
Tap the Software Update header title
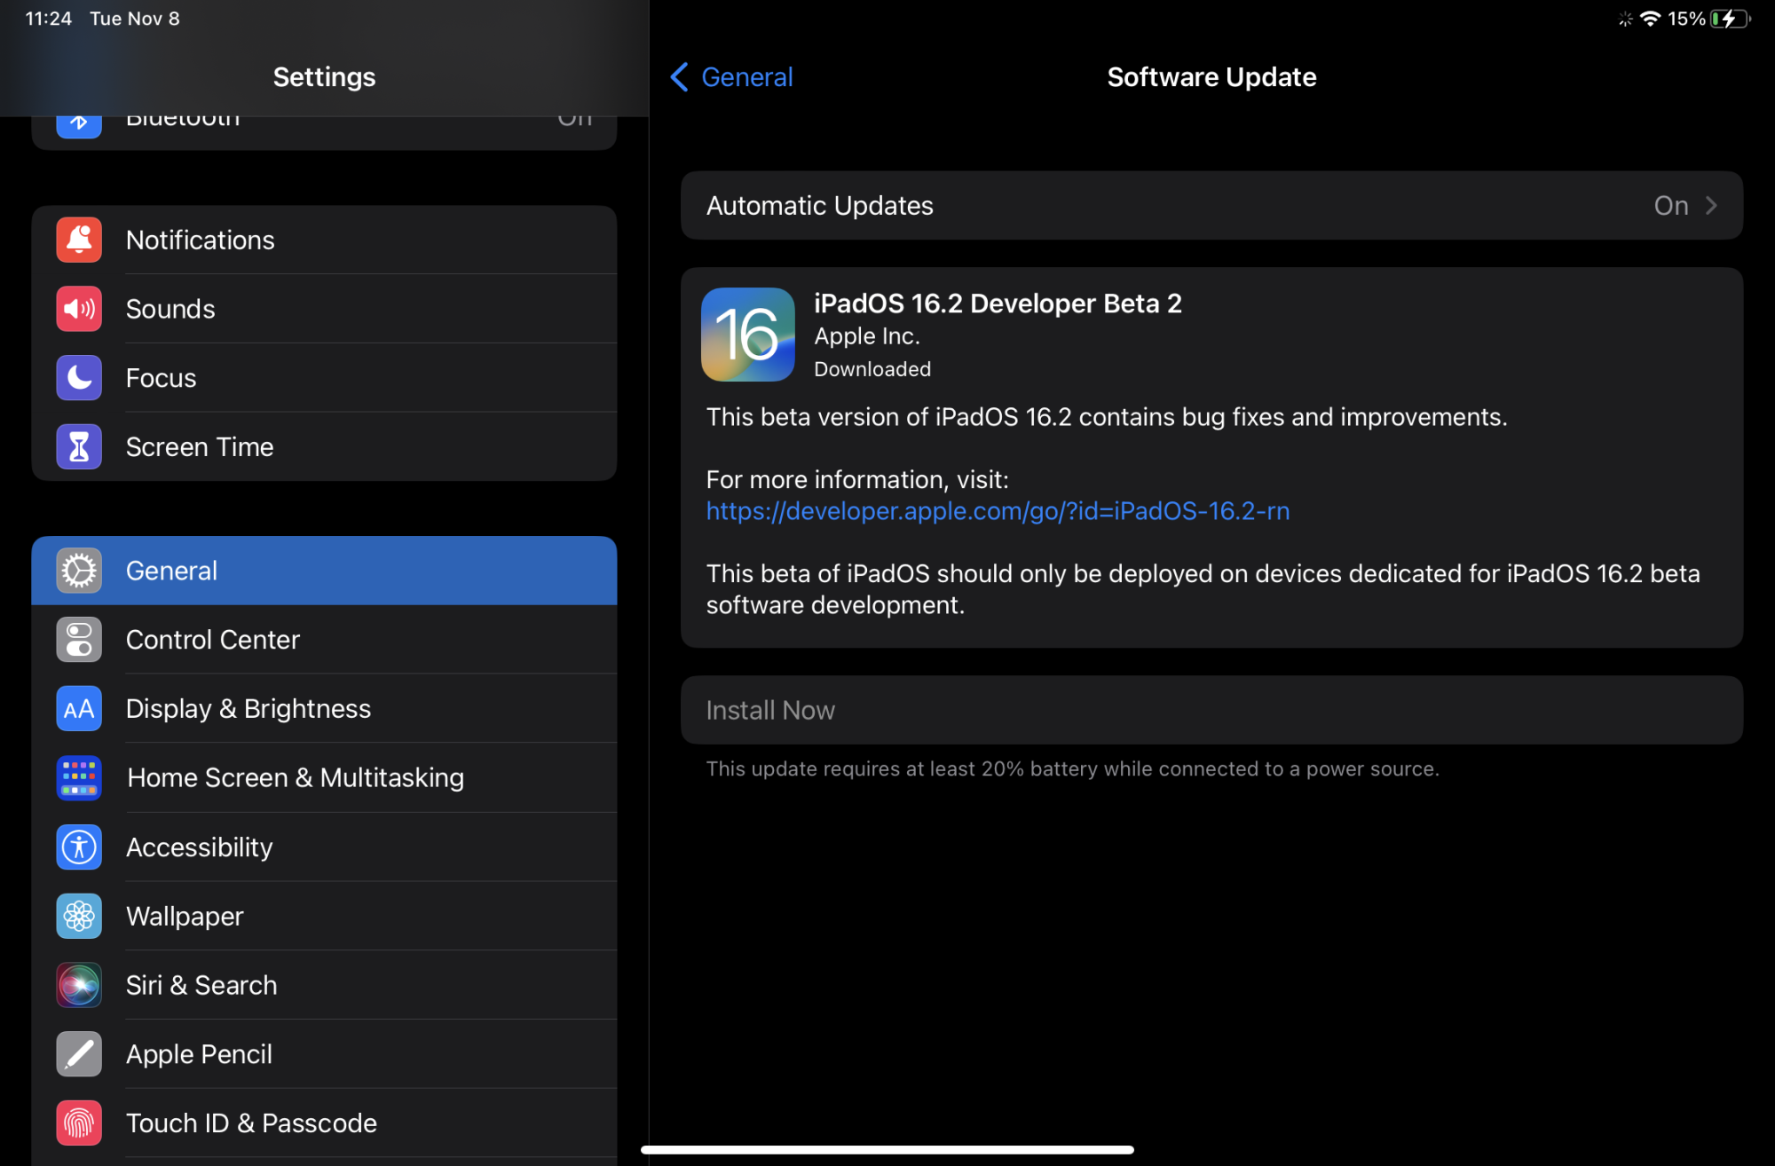[x=1211, y=77]
